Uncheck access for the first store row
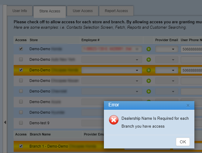The height and width of the screenshot is (153, 202). 21,49
